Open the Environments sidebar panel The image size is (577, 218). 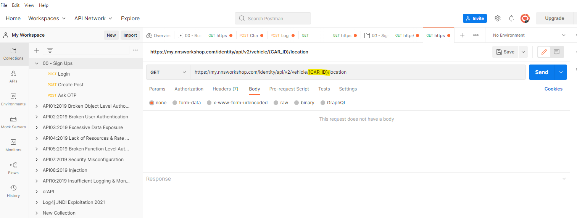pos(13,100)
